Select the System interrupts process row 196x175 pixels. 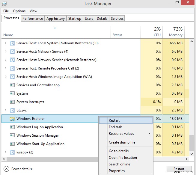[x=95, y=102]
